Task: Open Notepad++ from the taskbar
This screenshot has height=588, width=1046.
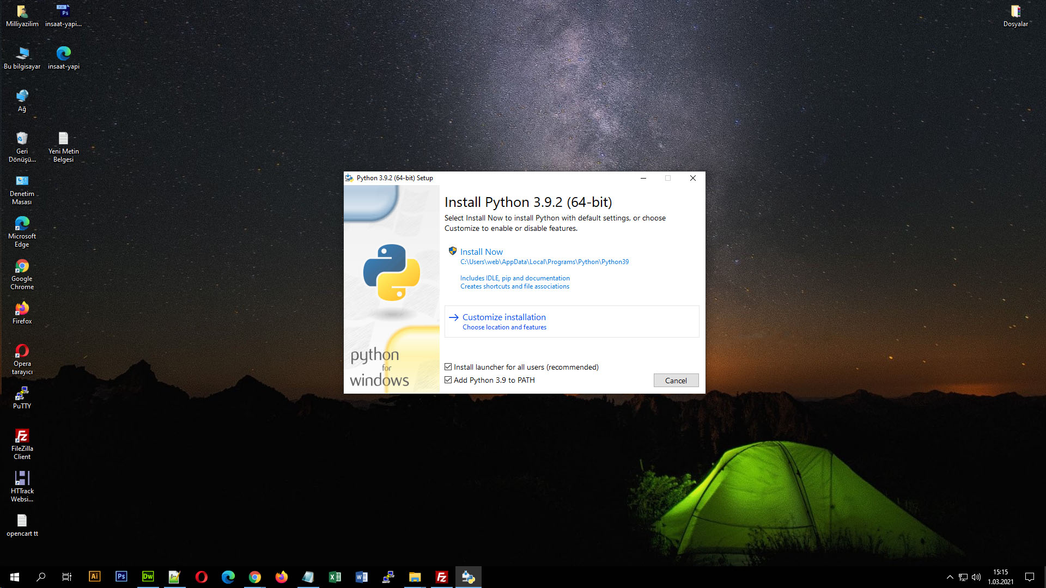Action: click(174, 577)
